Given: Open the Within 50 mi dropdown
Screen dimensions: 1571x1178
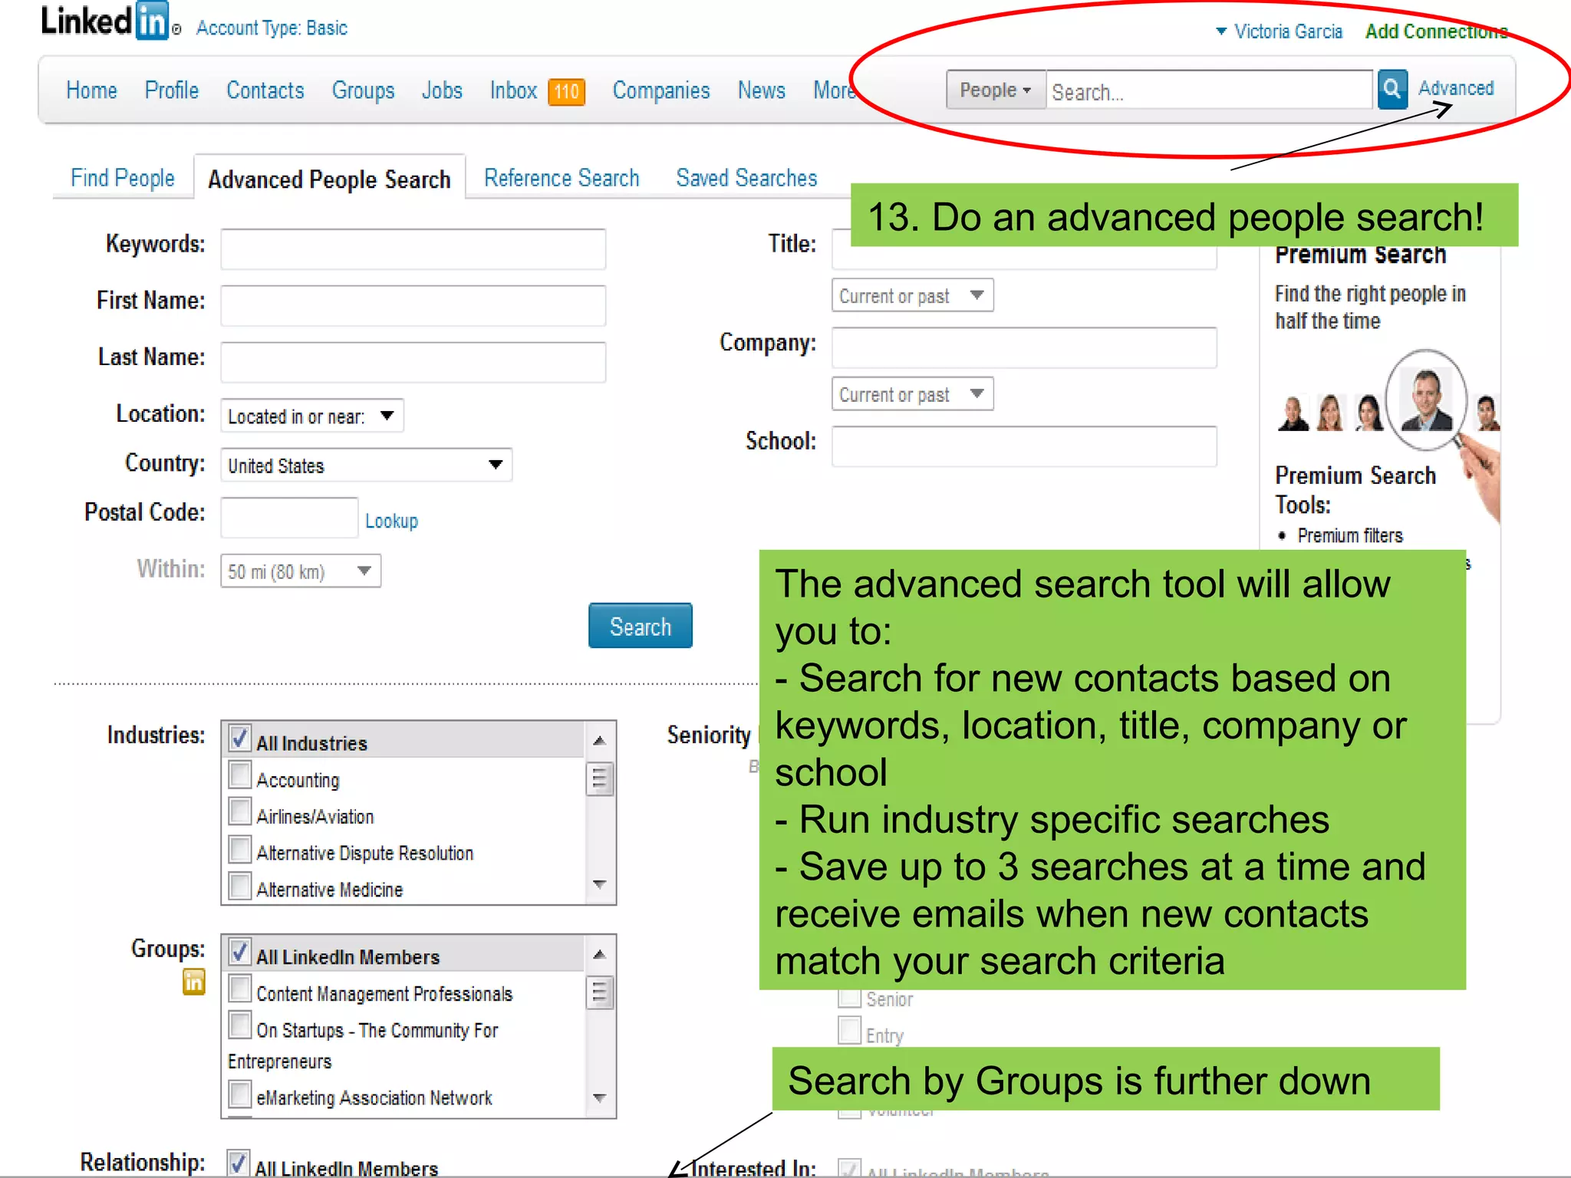Looking at the screenshot, I should pos(300,571).
